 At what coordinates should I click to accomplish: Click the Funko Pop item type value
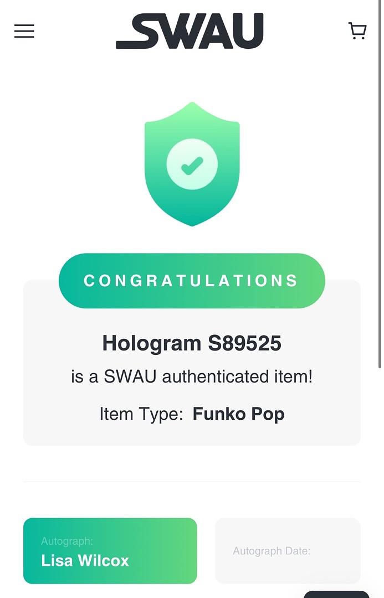(x=238, y=414)
